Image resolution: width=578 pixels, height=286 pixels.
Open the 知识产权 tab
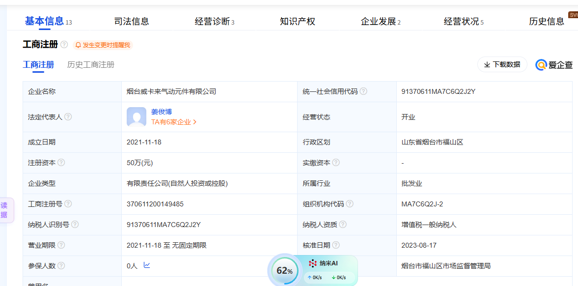pos(297,22)
